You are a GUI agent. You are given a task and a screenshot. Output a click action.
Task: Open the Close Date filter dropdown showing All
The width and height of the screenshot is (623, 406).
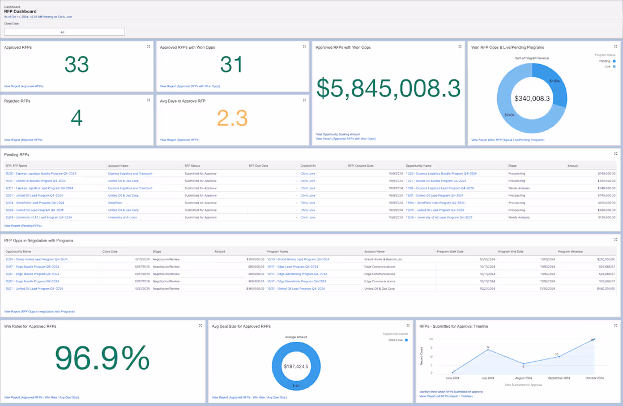point(64,32)
